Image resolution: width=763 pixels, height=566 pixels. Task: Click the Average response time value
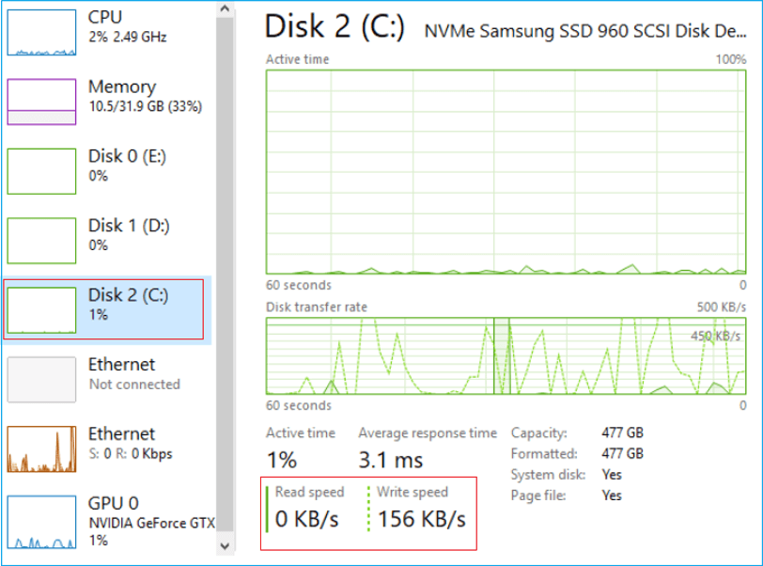point(391,460)
